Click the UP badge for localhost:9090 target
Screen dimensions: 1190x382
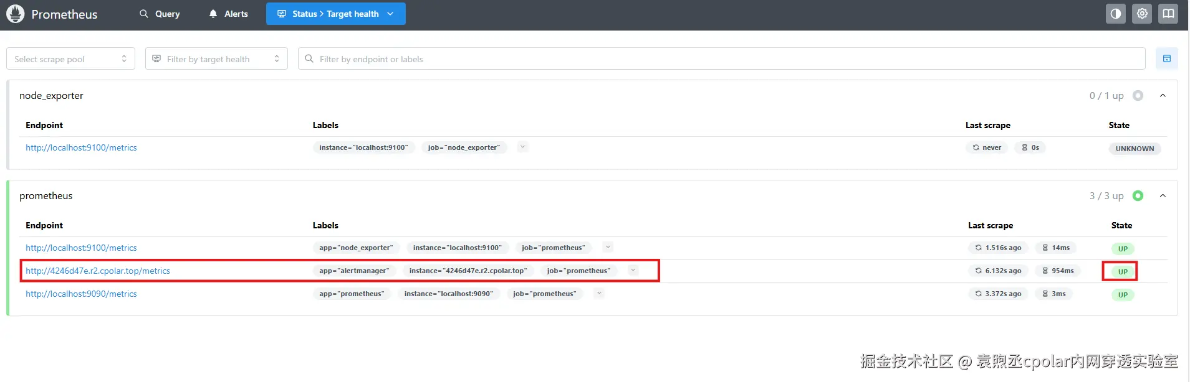(x=1123, y=295)
